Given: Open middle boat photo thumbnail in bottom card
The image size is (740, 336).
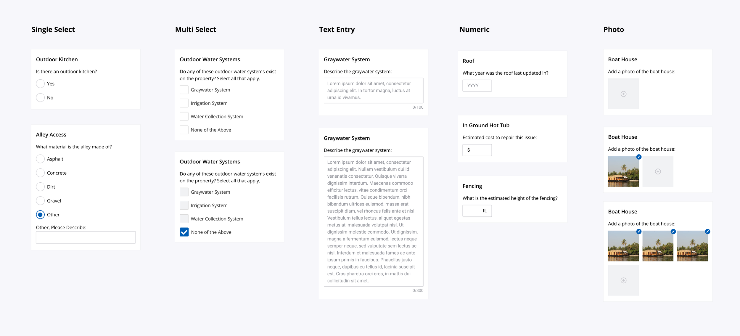Looking at the screenshot, I should 658,246.
